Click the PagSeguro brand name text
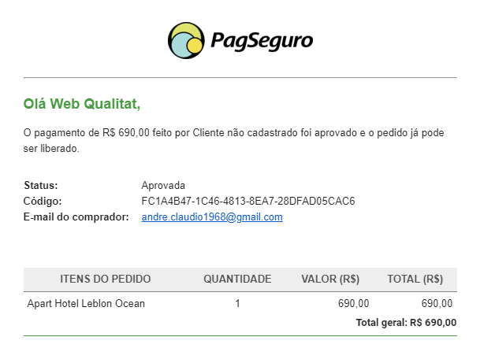The width and height of the screenshot is (480, 348). pos(262,41)
